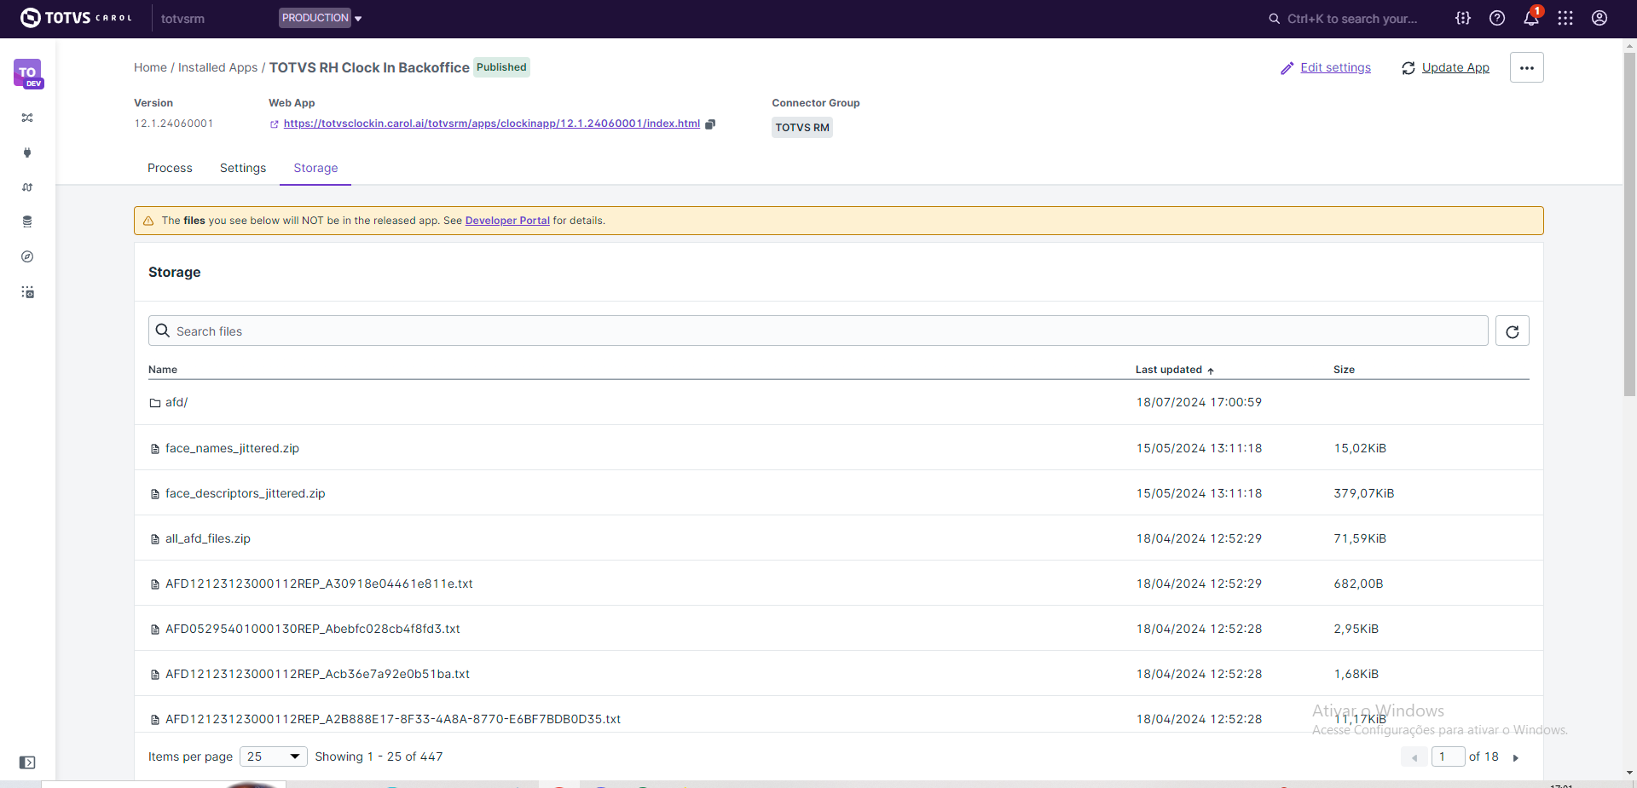Sort by the Name column header
Viewport: 1637px width, 788px height.
163,370
